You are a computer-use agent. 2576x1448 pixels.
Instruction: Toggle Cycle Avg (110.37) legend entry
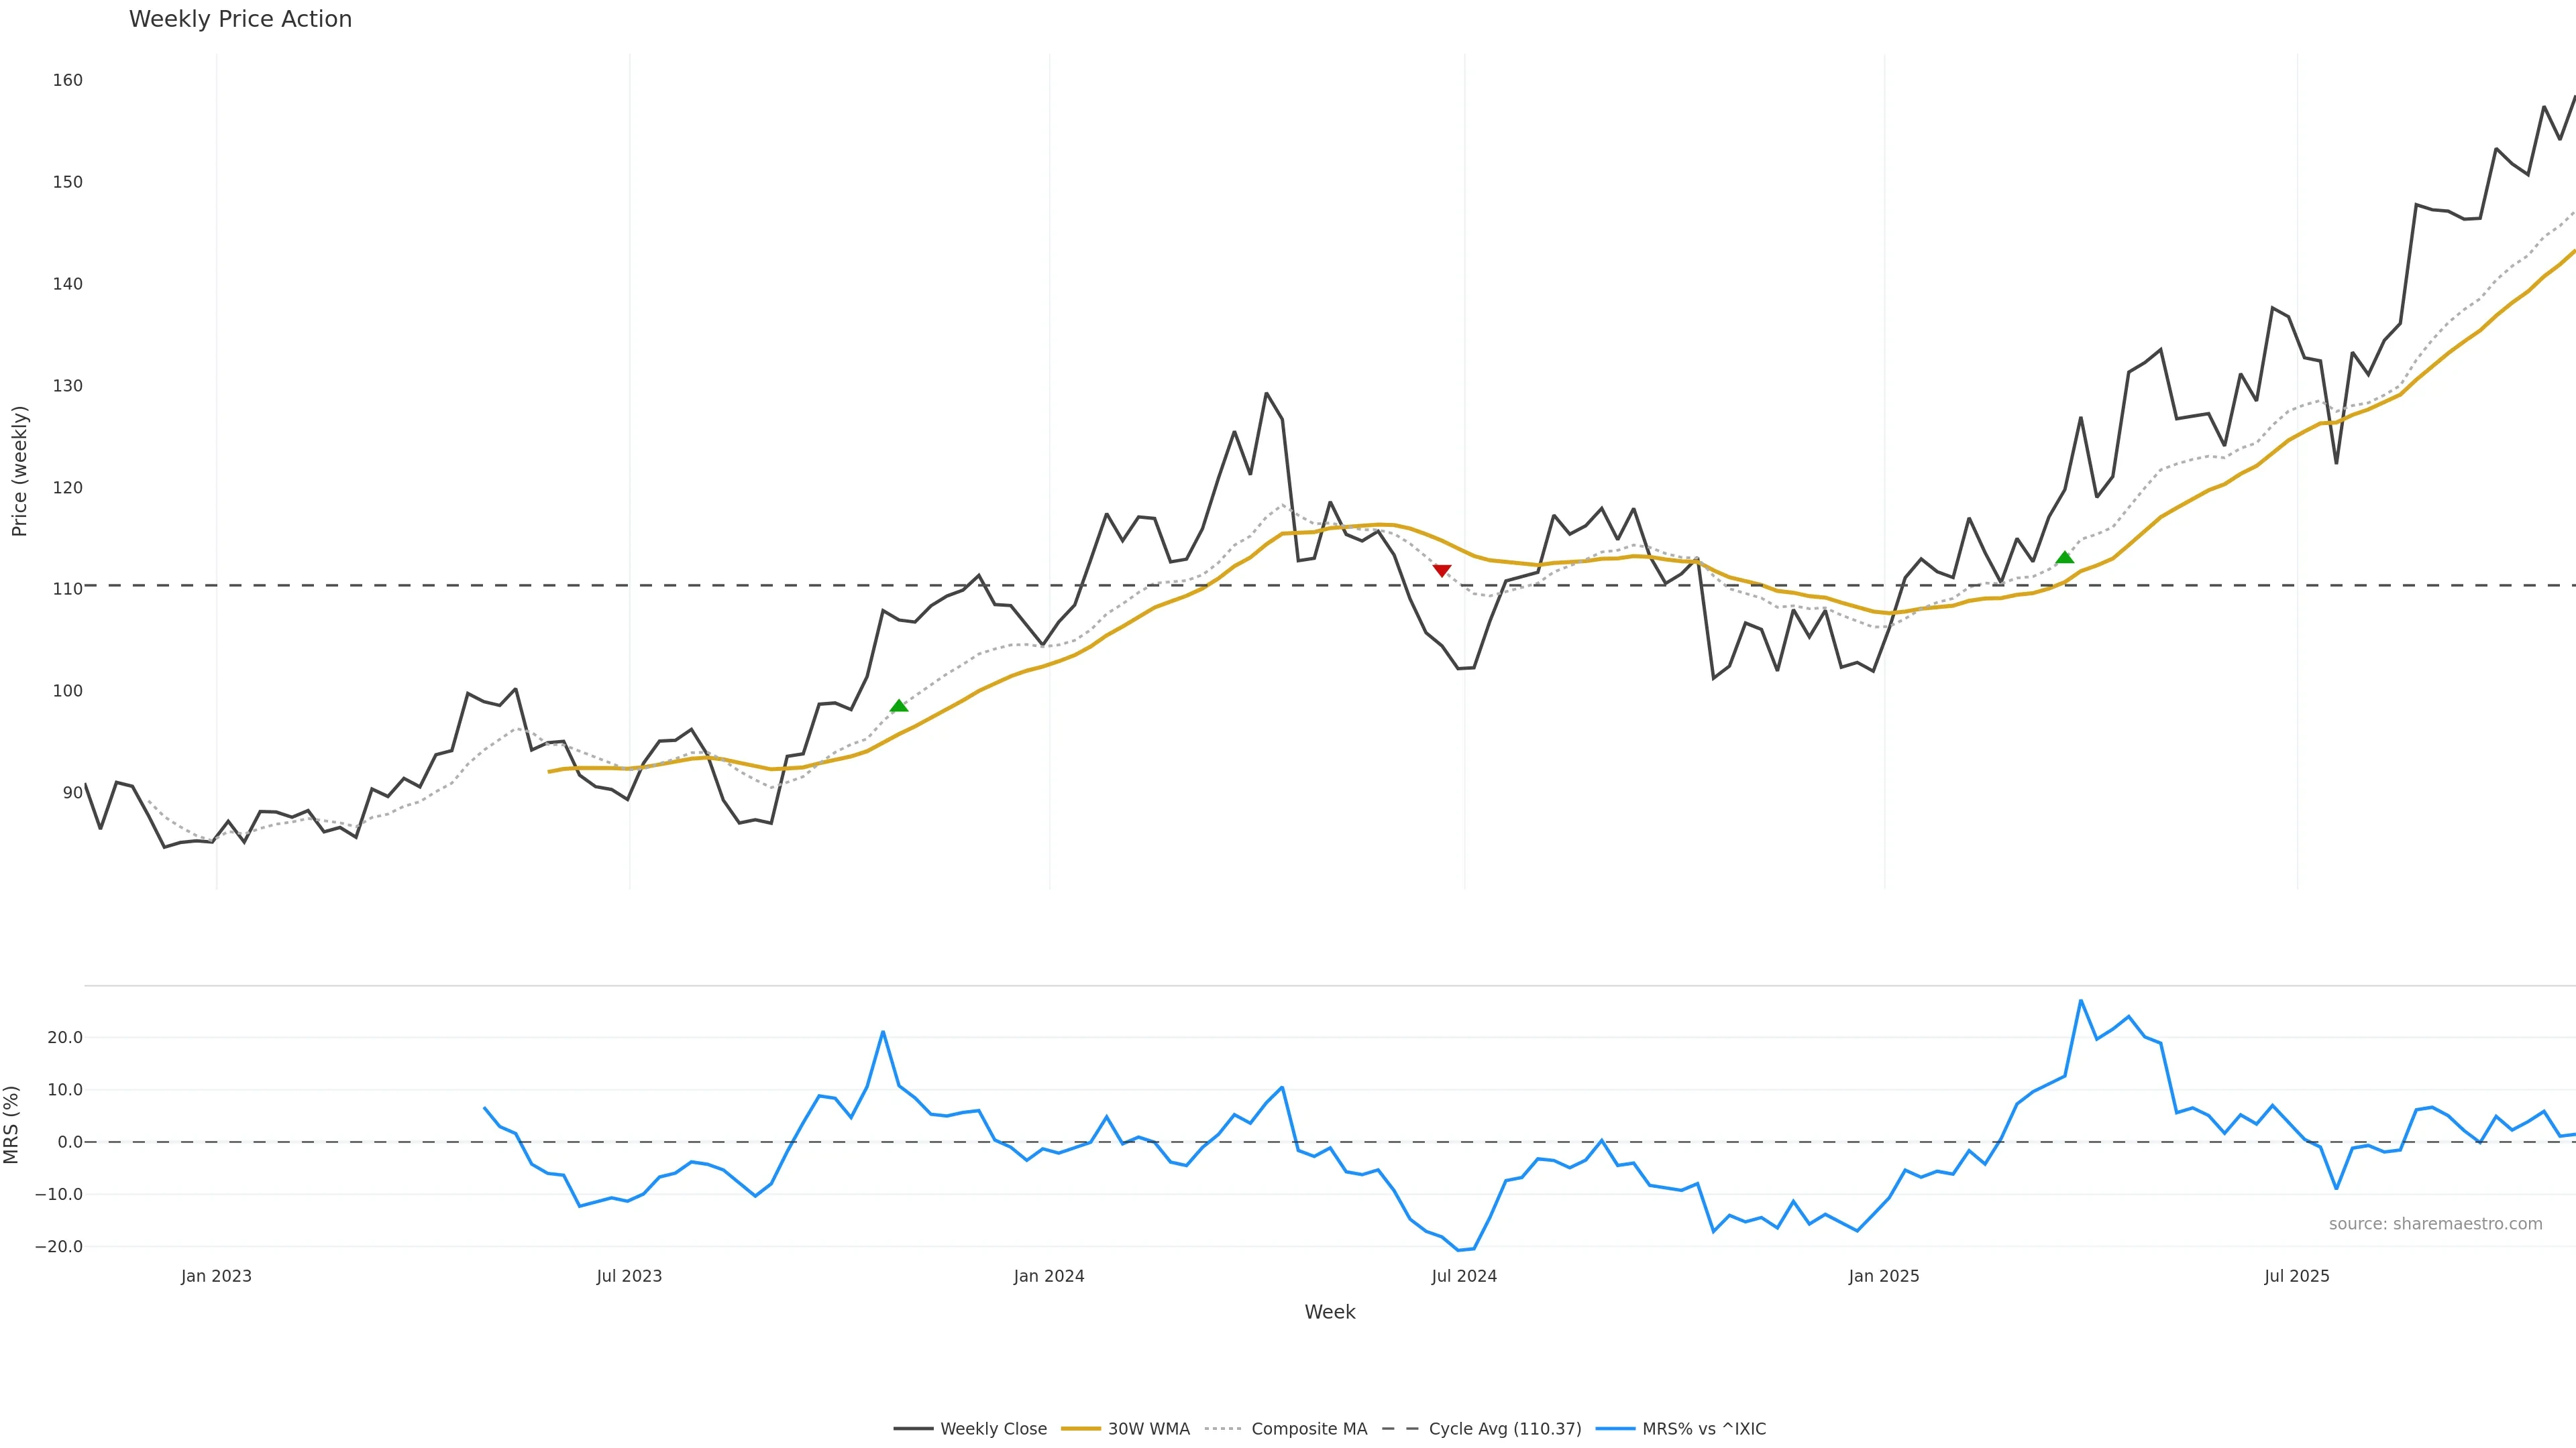(x=1504, y=1429)
